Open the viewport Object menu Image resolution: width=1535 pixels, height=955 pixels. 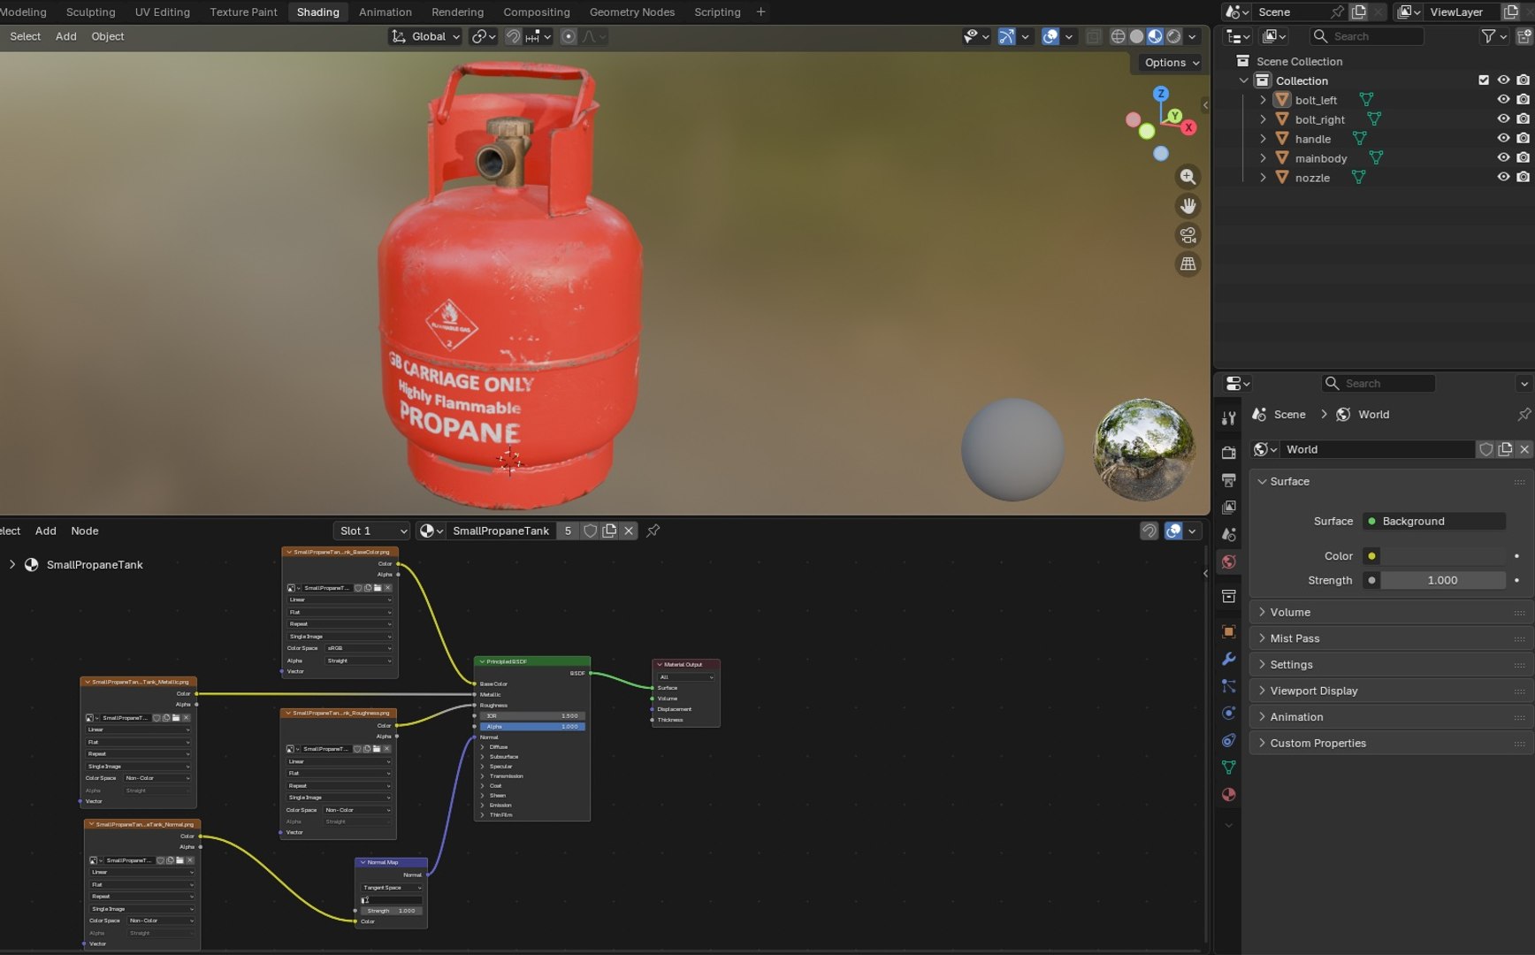click(108, 36)
